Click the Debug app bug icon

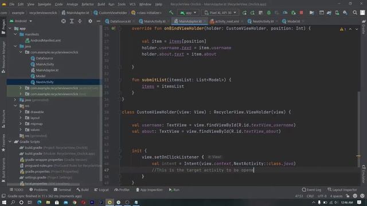(269, 13)
